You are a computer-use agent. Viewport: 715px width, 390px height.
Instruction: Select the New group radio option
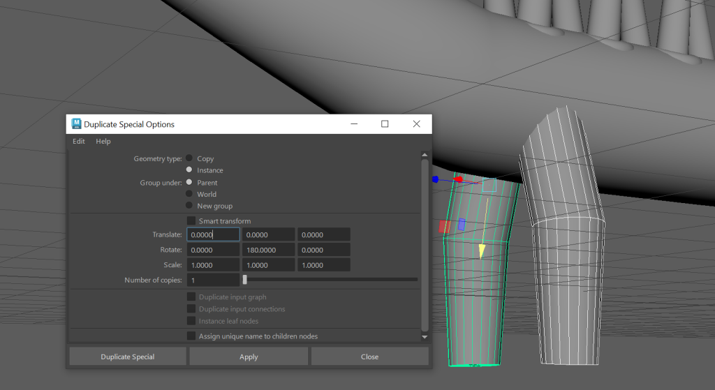(x=189, y=206)
